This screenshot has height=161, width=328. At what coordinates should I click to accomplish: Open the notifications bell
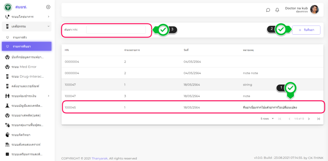pyautogui.click(x=277, y=10)
